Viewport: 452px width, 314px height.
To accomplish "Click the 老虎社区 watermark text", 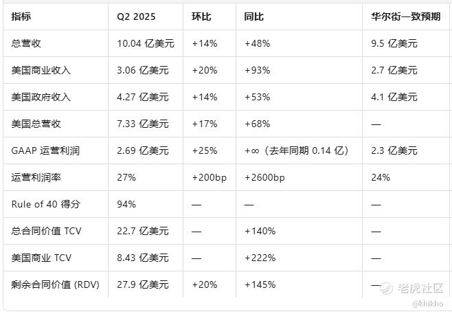I will pyautogui.click(x=421, y=288).
